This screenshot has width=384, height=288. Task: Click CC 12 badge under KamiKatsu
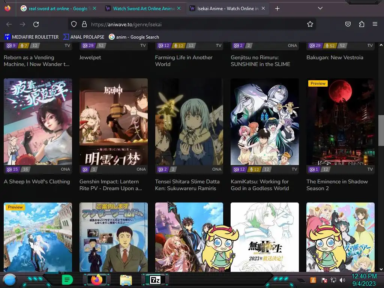coord(239,169)
